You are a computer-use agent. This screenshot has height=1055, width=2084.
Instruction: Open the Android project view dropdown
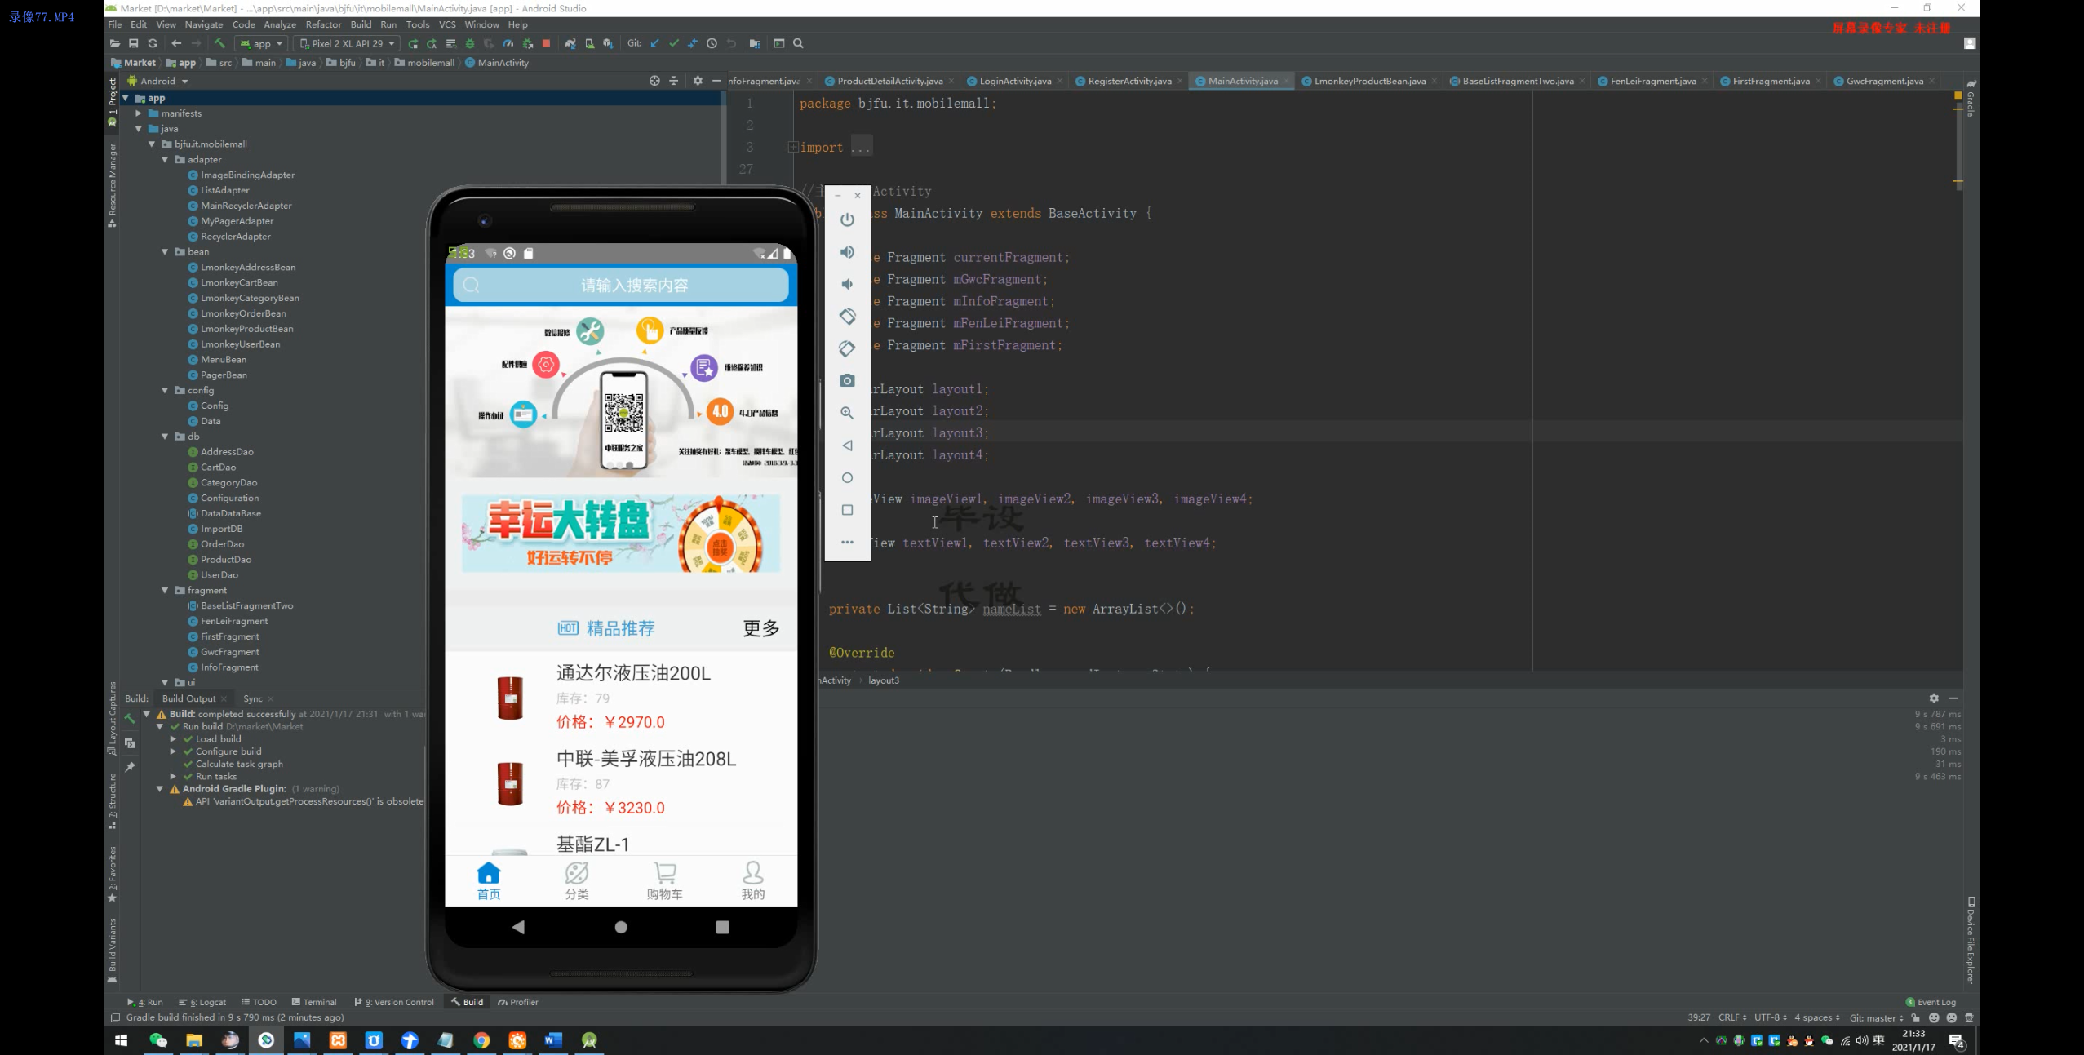pyautogui.click(x=158, y=81)
